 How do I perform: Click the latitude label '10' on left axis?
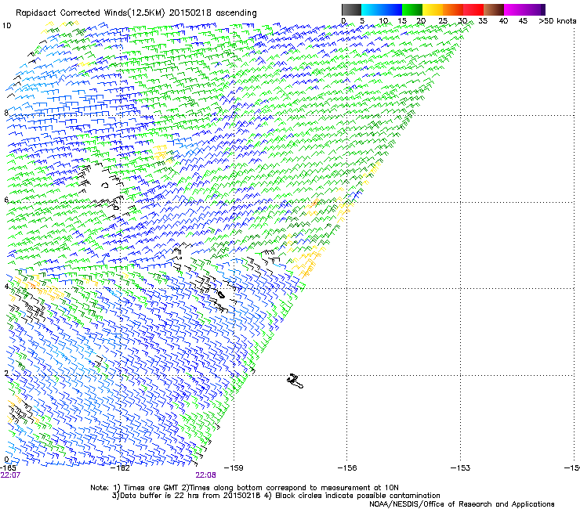(x=6, y=26)
